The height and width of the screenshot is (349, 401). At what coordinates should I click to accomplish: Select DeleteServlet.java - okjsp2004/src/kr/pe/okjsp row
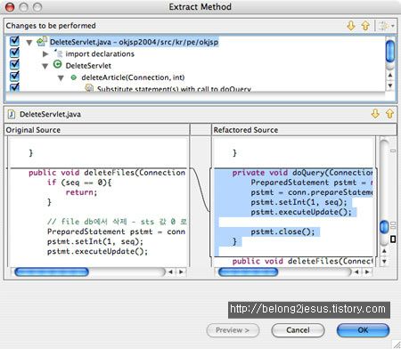134,42
